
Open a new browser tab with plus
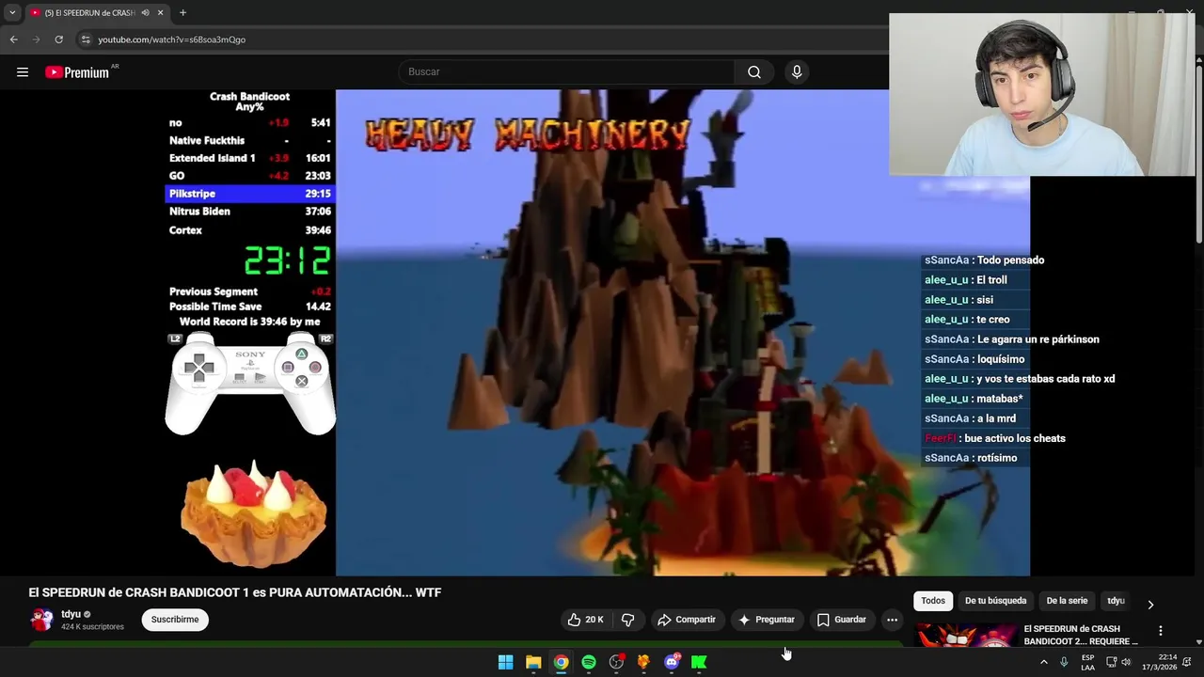[x=182, y=13]
